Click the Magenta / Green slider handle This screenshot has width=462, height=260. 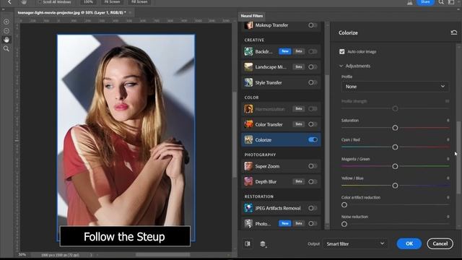(395, 167)
